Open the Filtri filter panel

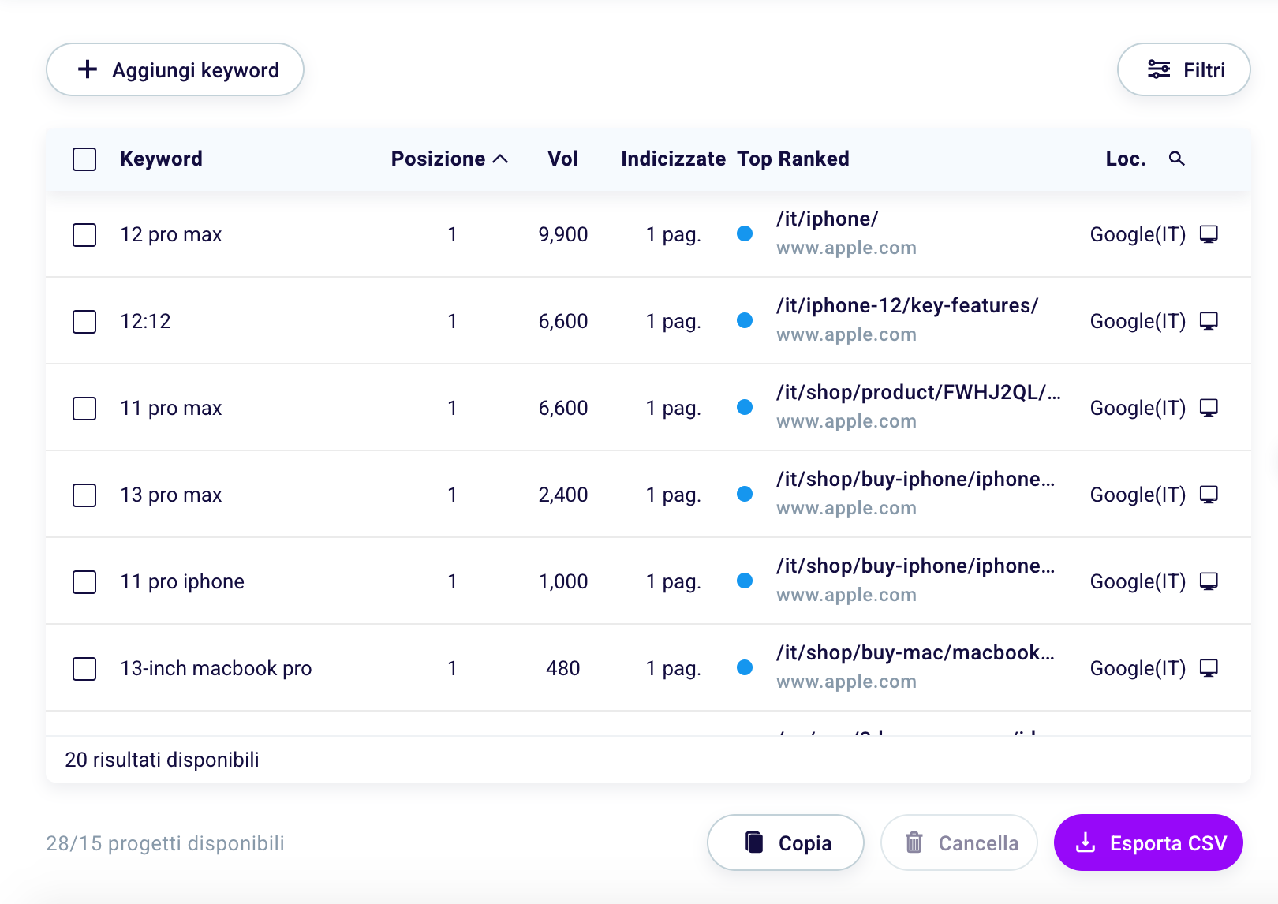click(x=1183, y=70)
